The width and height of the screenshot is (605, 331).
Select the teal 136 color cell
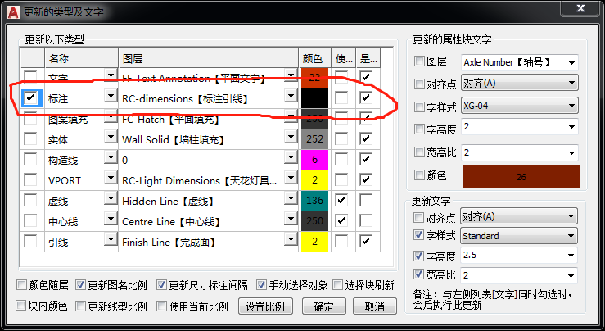(x=315, y=200)
